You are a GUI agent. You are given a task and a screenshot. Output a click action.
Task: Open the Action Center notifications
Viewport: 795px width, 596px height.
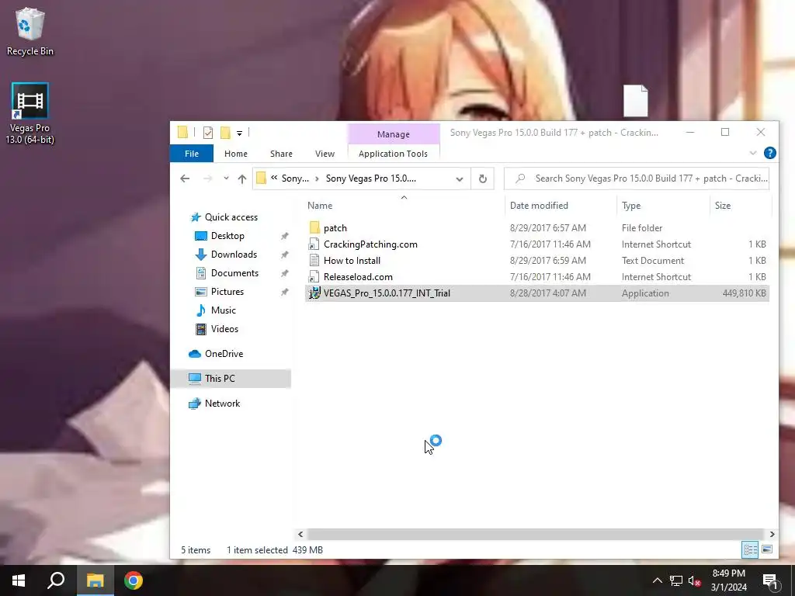click(x=771, y=581)
